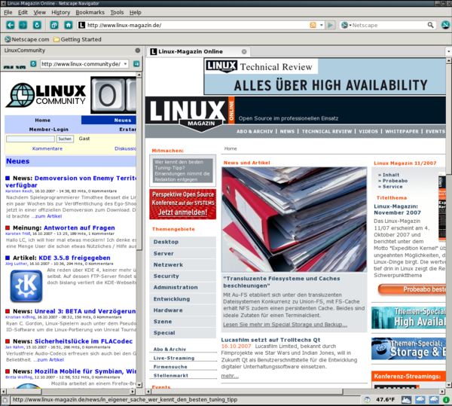Open the Bookmarks menu

(x=90, y=12)
